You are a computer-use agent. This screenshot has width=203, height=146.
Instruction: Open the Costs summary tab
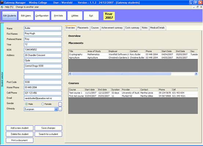coord(132,28)
